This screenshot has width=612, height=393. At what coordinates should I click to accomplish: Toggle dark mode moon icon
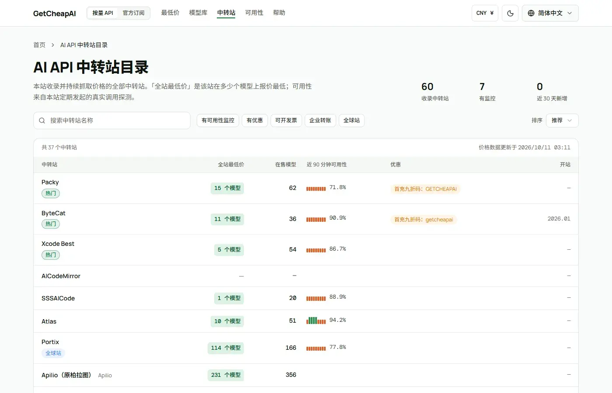click(510, 13)
